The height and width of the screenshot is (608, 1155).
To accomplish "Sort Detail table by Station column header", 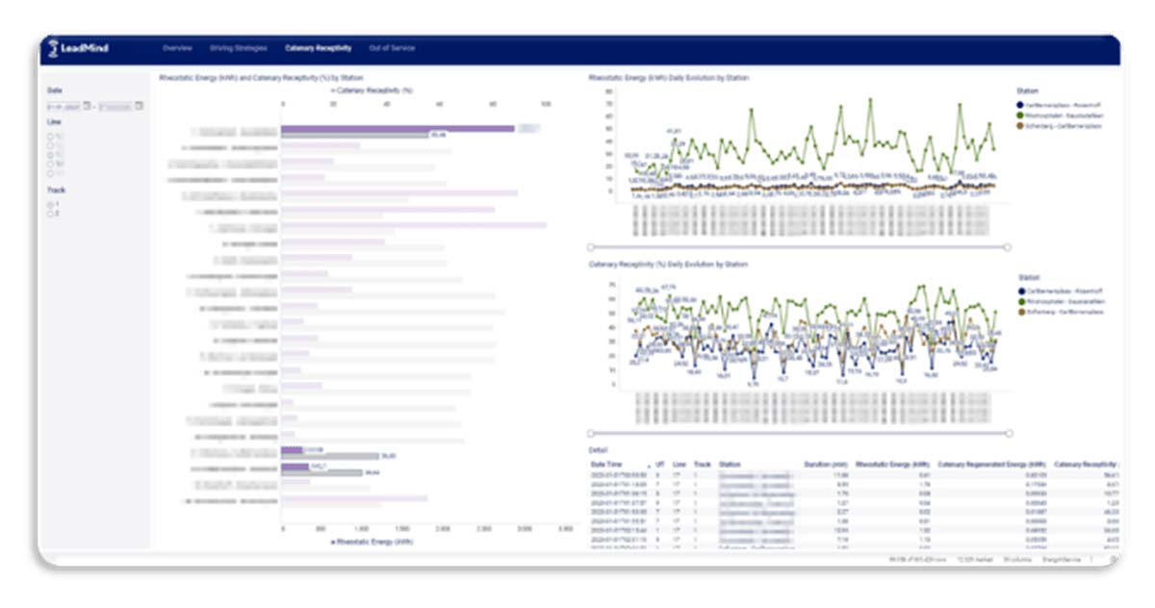I will point(729,464).
